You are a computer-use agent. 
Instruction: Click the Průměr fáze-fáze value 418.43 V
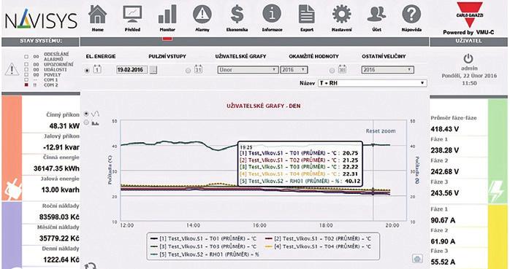(x=445, y=129)
